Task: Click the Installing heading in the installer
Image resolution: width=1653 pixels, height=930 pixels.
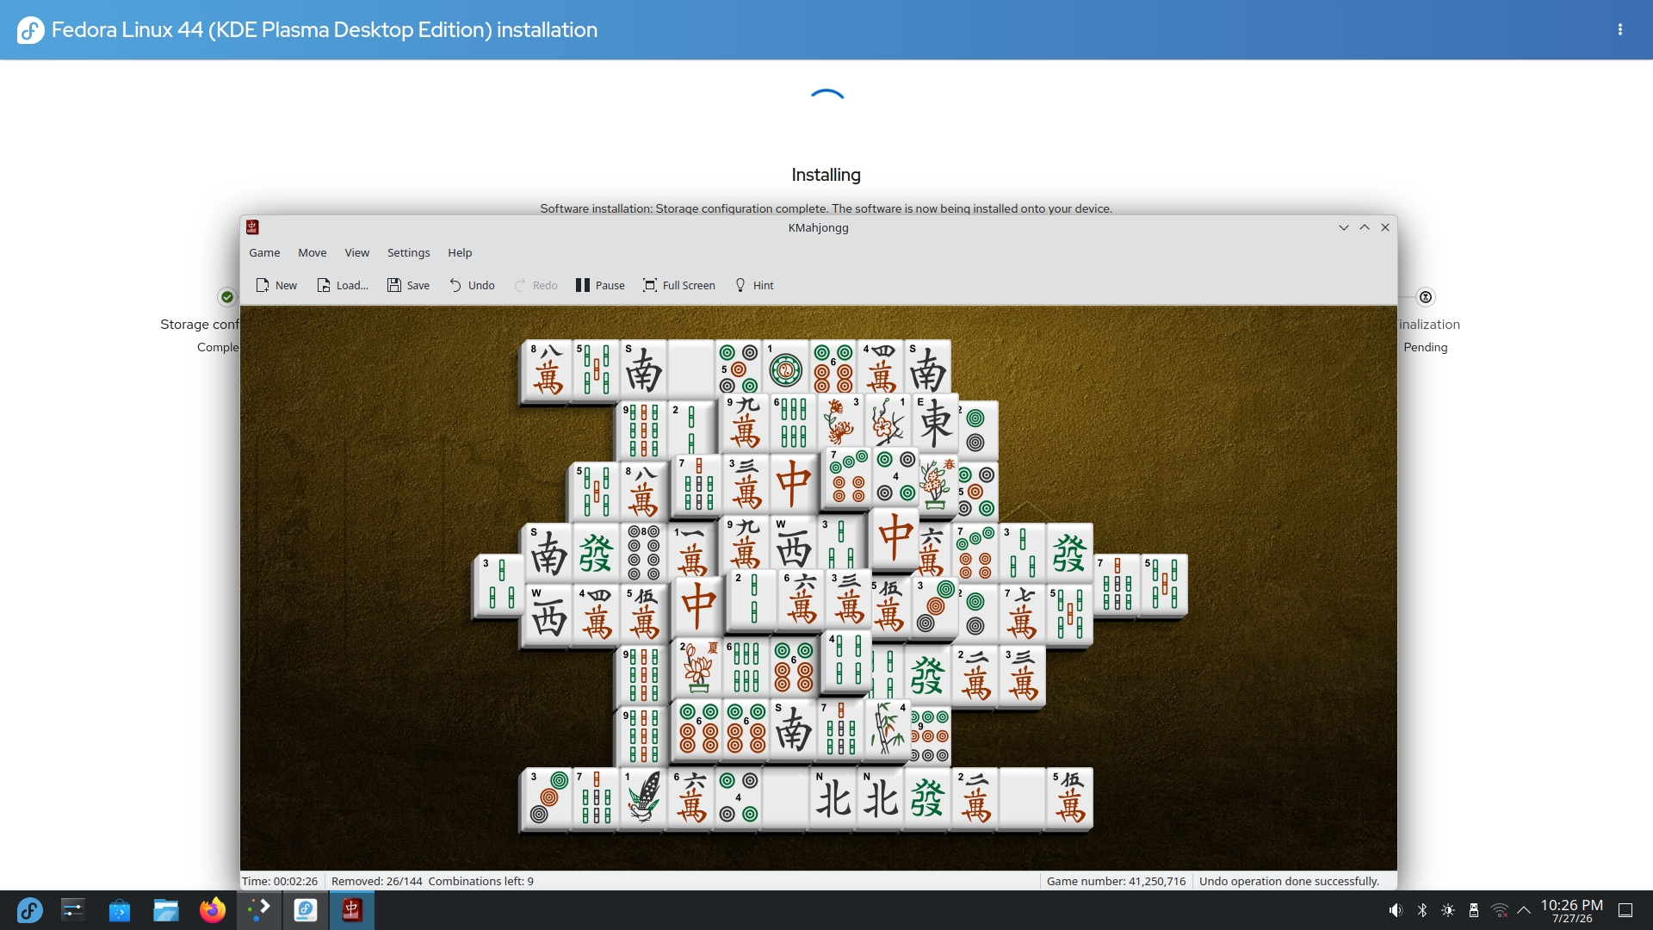Action: pos(826,175)
